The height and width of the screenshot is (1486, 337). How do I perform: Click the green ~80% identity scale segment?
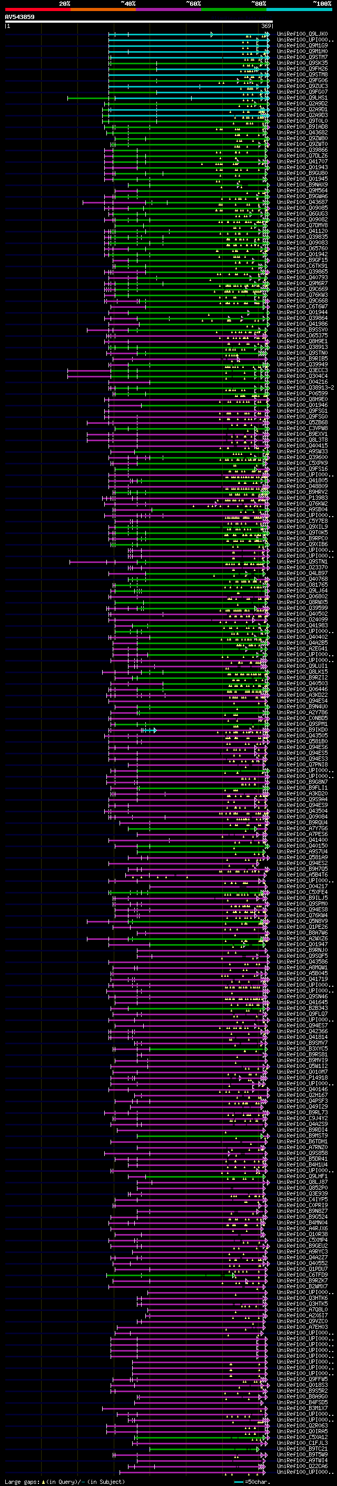(234, 9)
